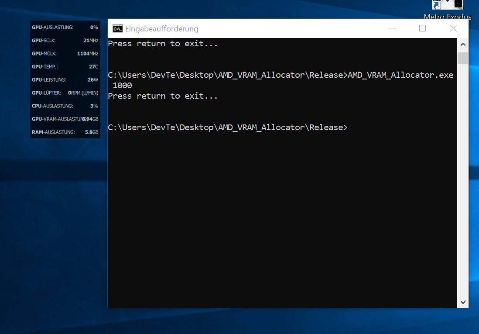Click the Eingabeaufforderung title text
The image size is (479, 334).
[161, 29]
